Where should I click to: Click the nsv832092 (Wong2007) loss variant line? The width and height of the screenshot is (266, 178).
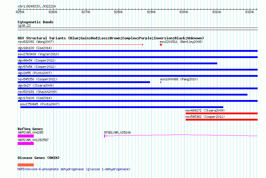pos(80,45)
